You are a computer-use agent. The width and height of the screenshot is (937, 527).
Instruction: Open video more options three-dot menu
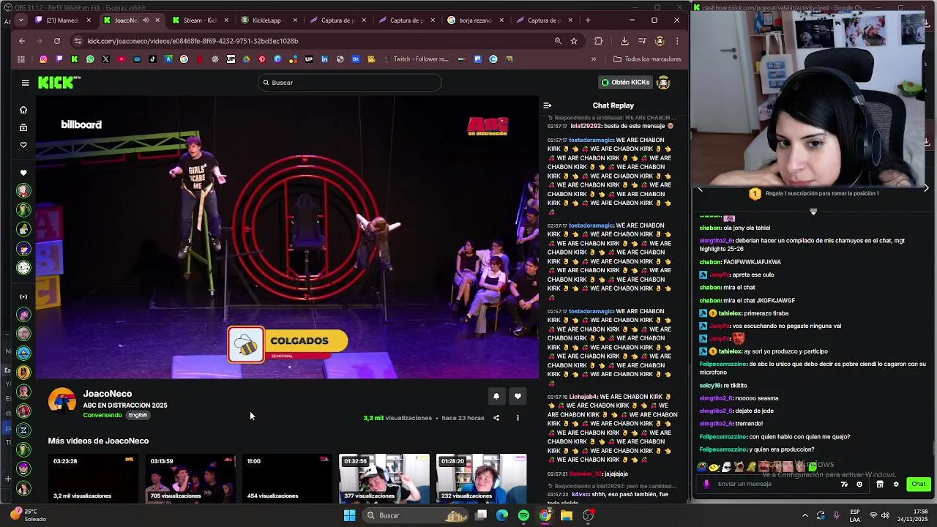point(518,418)
